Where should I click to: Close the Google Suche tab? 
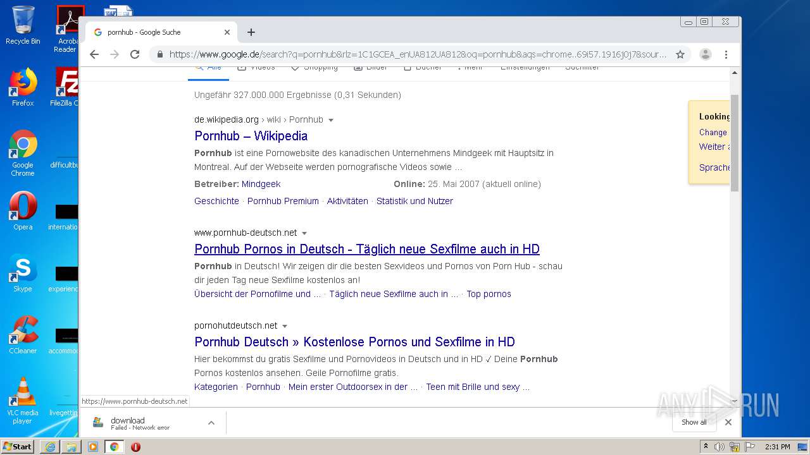pyautogui.click(x=227, y=32)
